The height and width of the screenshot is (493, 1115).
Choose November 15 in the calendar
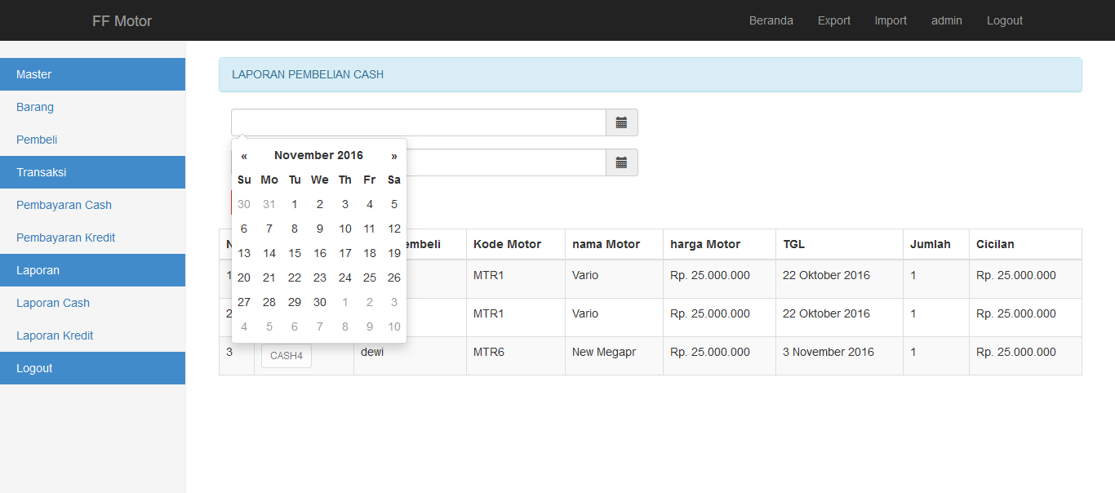coord(295,254)
